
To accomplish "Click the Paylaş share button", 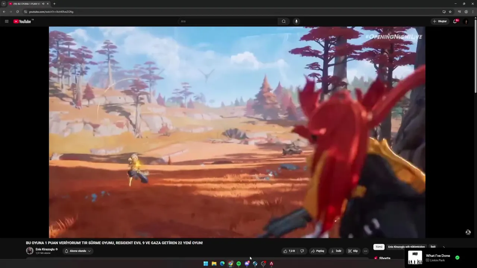I will tap(318, 251).
